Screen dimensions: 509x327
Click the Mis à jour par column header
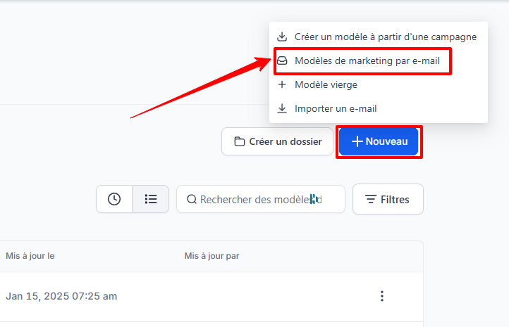click(x=211, y=256)
